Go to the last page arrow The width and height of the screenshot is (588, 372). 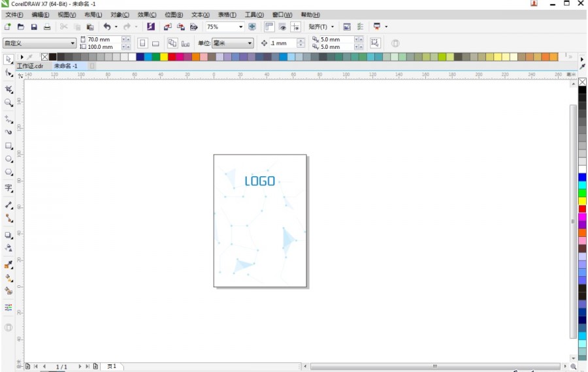[87, 366]
